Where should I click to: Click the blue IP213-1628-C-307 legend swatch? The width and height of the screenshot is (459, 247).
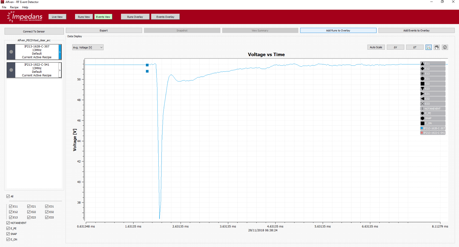click(422, 128)
